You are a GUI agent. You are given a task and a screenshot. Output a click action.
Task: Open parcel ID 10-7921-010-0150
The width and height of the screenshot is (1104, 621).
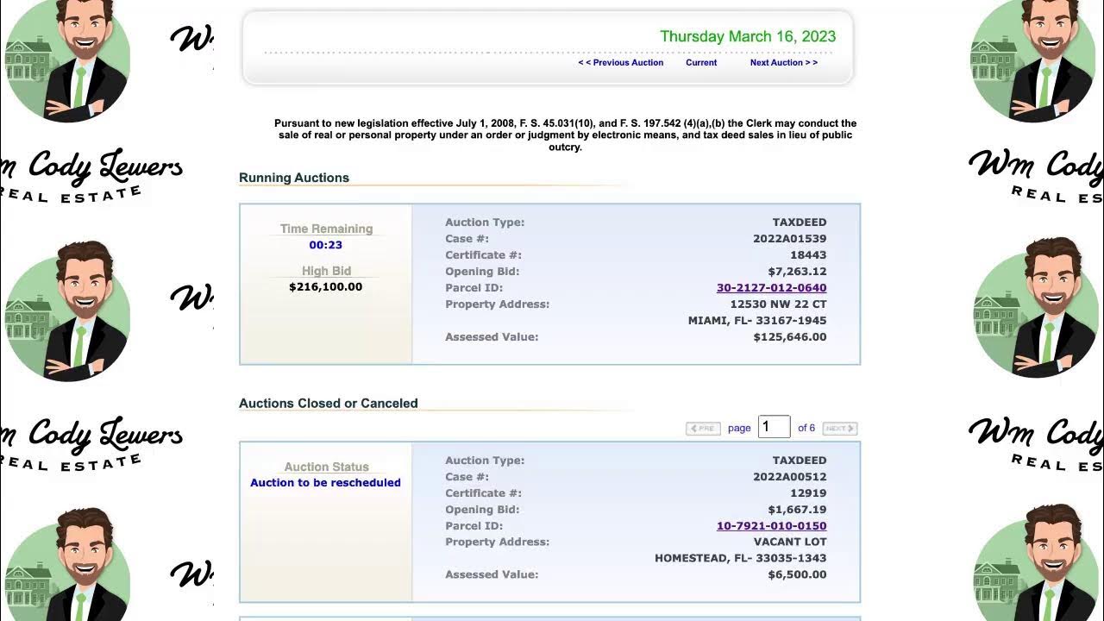[x=771, y=526]
